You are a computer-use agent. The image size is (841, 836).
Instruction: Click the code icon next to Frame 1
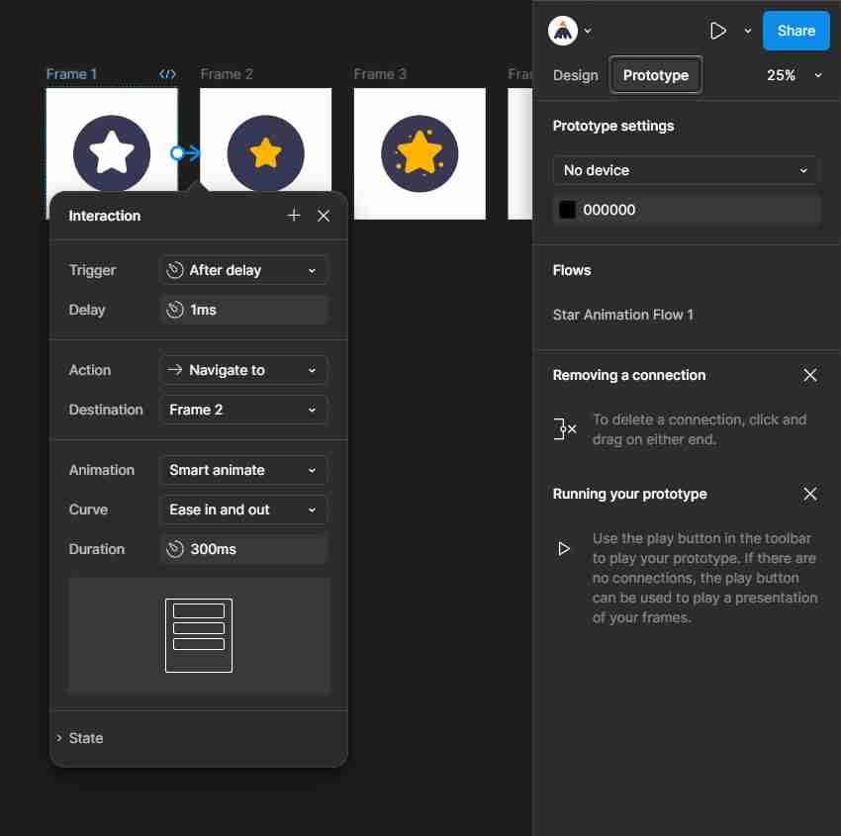[167, 74]
